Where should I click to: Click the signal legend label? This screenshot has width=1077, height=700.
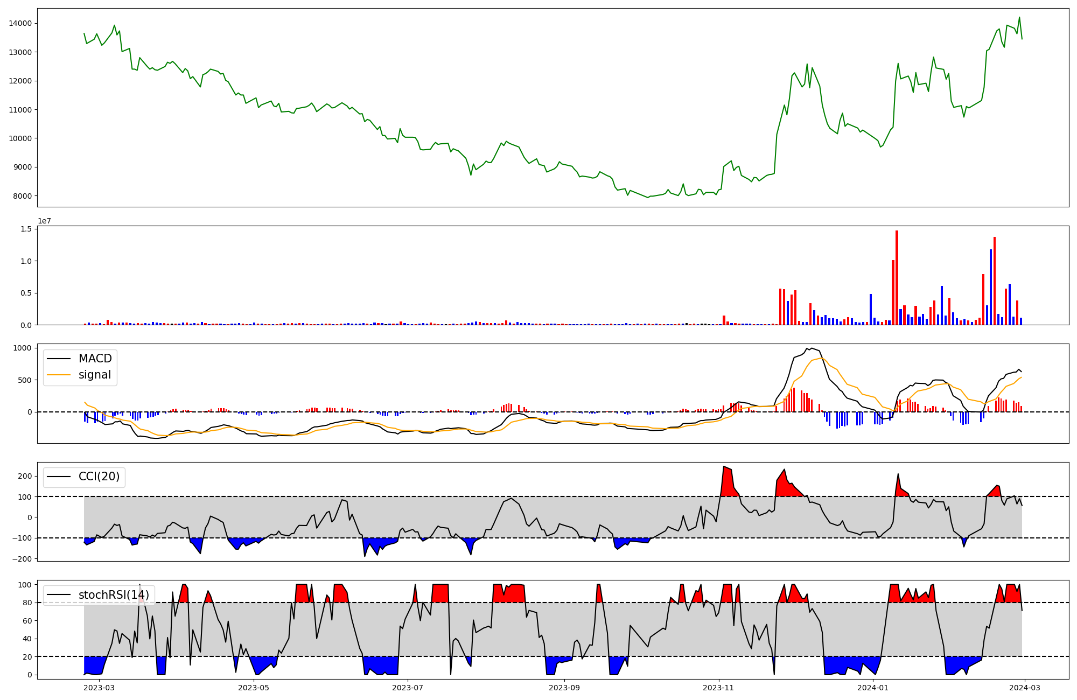coord(94,375)
